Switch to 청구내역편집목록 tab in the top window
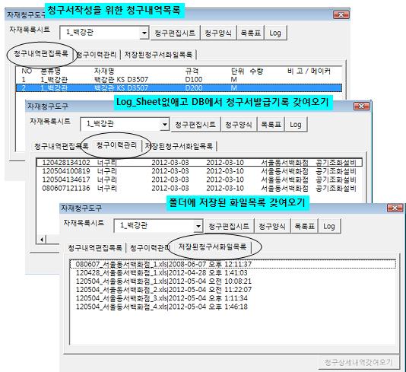The width and height of the screenshot is (406, 372). click(x=41, y=53)
